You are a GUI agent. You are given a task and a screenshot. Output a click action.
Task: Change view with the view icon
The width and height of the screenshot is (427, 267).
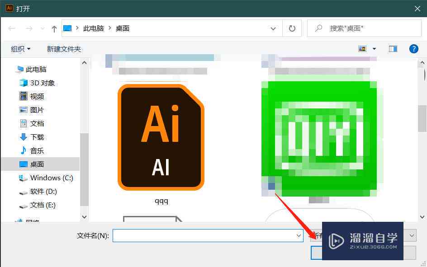[362, 49]
